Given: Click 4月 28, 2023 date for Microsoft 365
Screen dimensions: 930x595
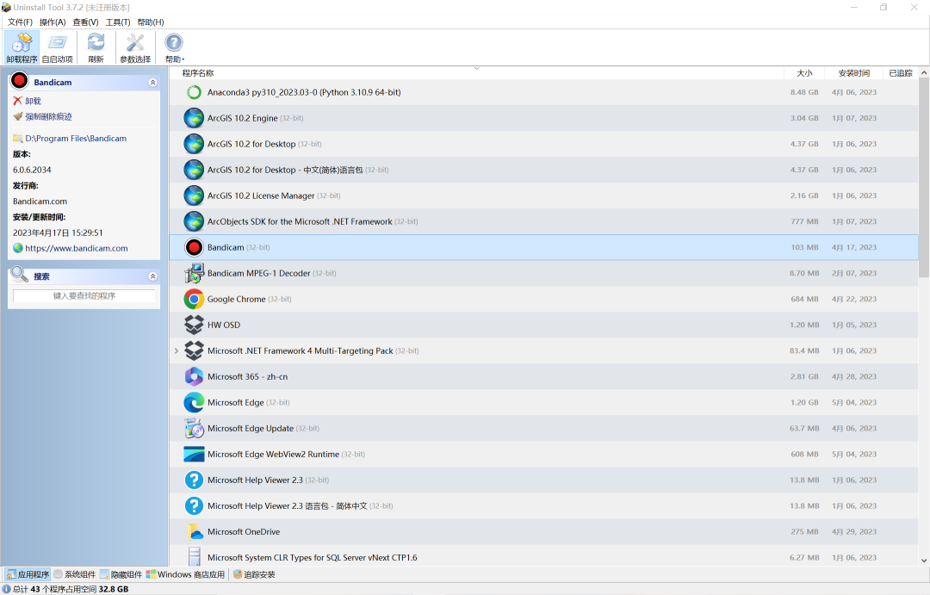Looking at the screenshot, I should (x=853, y=376).
